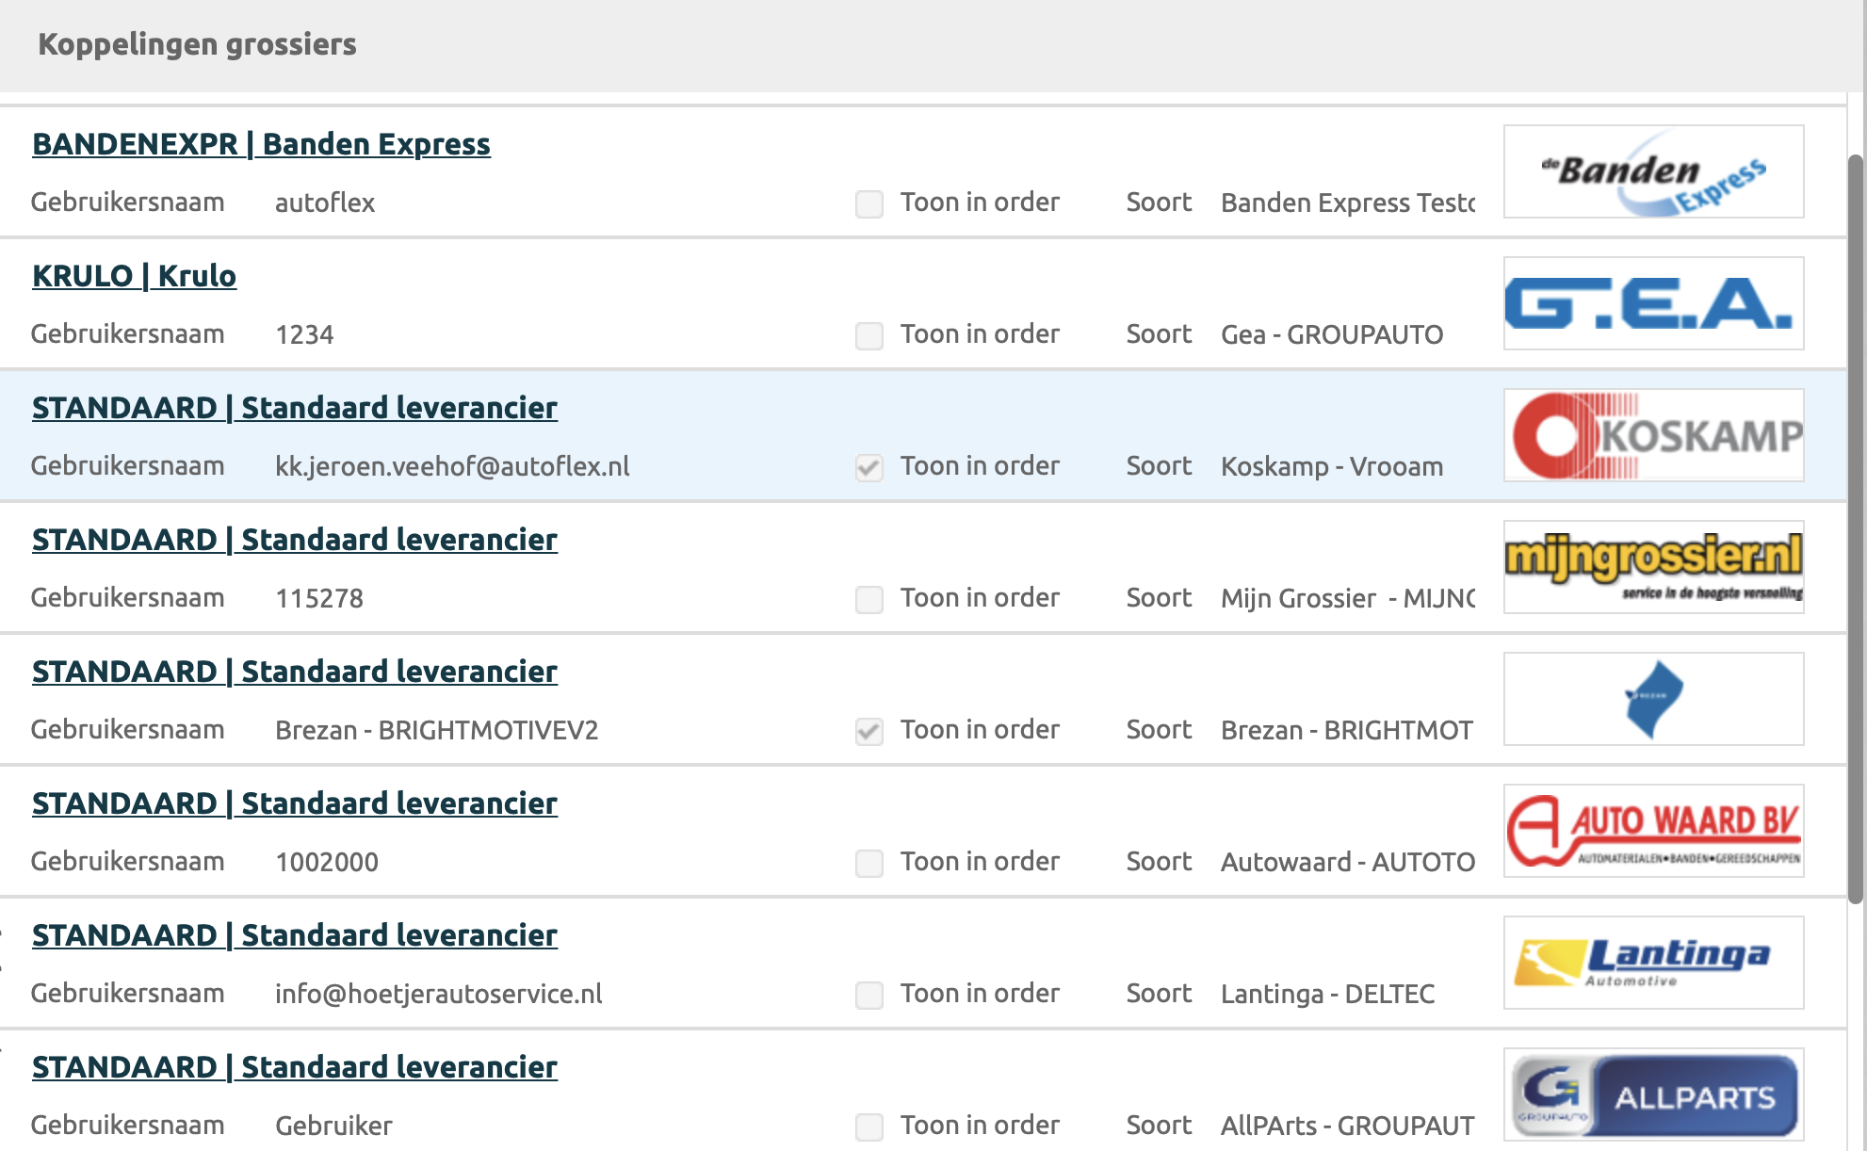Uncheck Toon in order on Koskamp row
The width and height of the screenshot is (1867, 1151).
pyautogui.click(x=869, y=467)
